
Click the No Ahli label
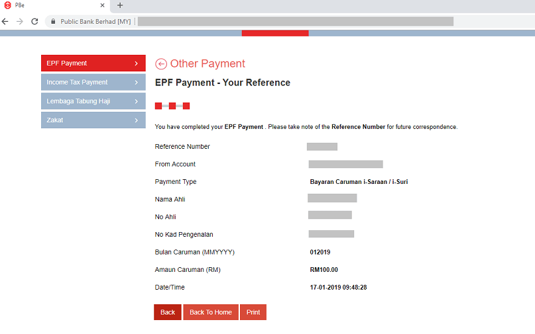(166, 217)
